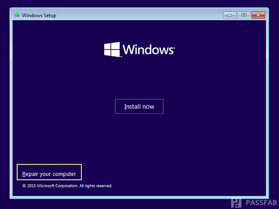279x209 pixels.
Task: Click the PassFab watermark logo icon
Action: tap(237, 203)
